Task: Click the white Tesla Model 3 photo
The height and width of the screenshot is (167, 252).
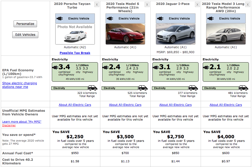Action: (226, 34)
